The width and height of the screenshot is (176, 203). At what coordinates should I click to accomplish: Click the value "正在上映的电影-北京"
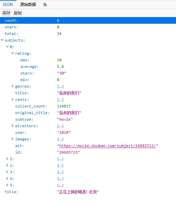(78, 192)
